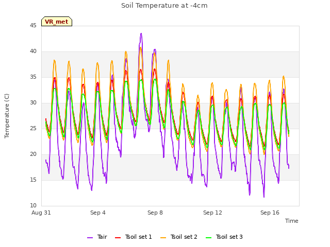Screen dimensions: 330x247
Task: Click the Time x-axis label
Action: 292,221
